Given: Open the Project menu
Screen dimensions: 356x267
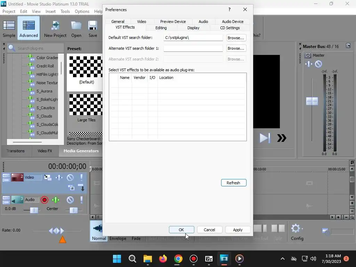Looking at the screenshot, I should tap(9, 11).
